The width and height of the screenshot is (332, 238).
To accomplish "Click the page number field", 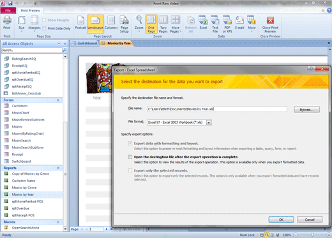I will point(96,229).
